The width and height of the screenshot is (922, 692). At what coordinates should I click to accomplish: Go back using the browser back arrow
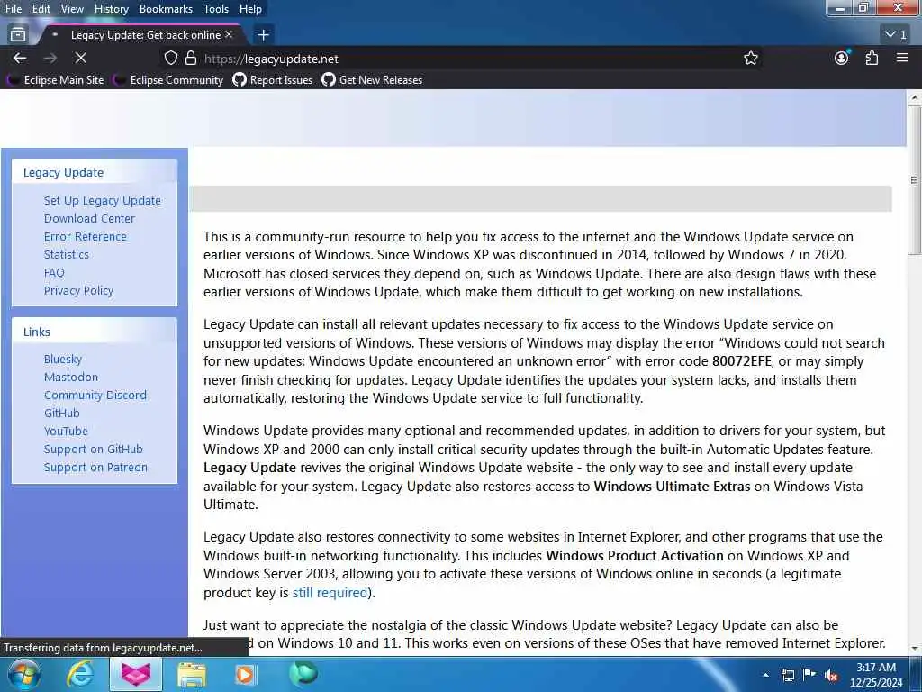pos(20,59)
